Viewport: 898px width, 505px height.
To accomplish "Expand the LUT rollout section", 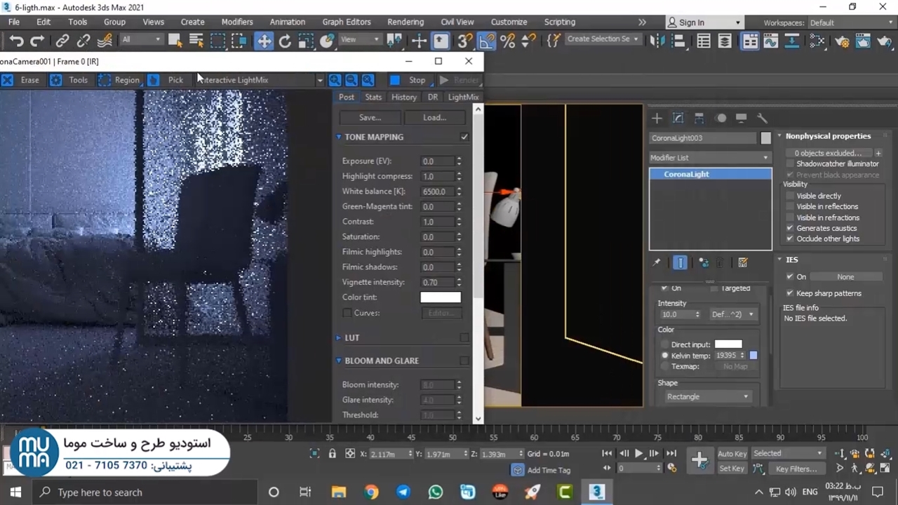I will (351, 337).
